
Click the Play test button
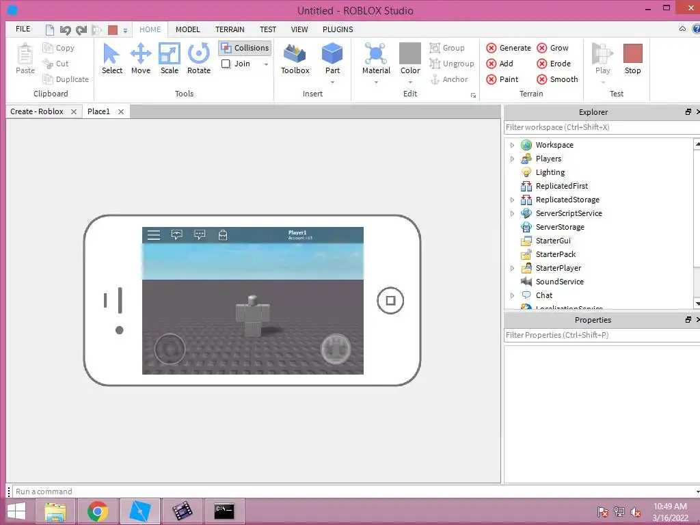tap(602, 59)
